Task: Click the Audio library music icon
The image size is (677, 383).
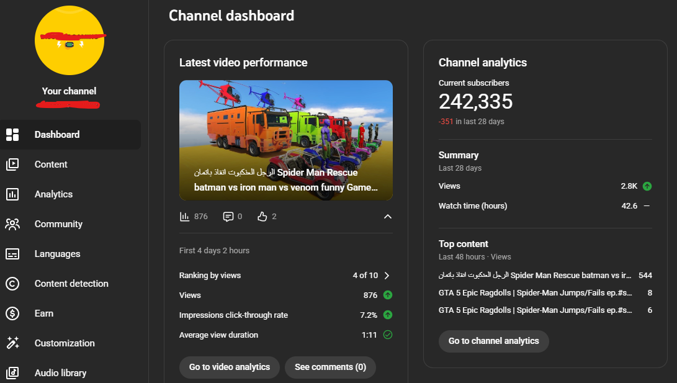Action: click(x=12, y=372)
